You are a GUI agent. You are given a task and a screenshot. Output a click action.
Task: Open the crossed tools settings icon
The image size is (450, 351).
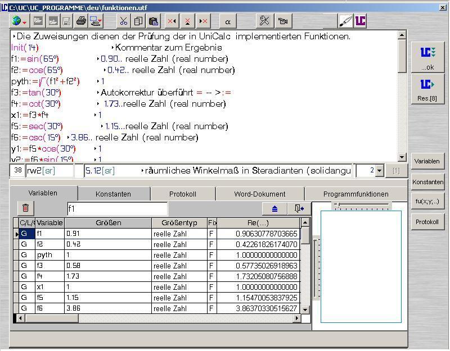point(264,21)
